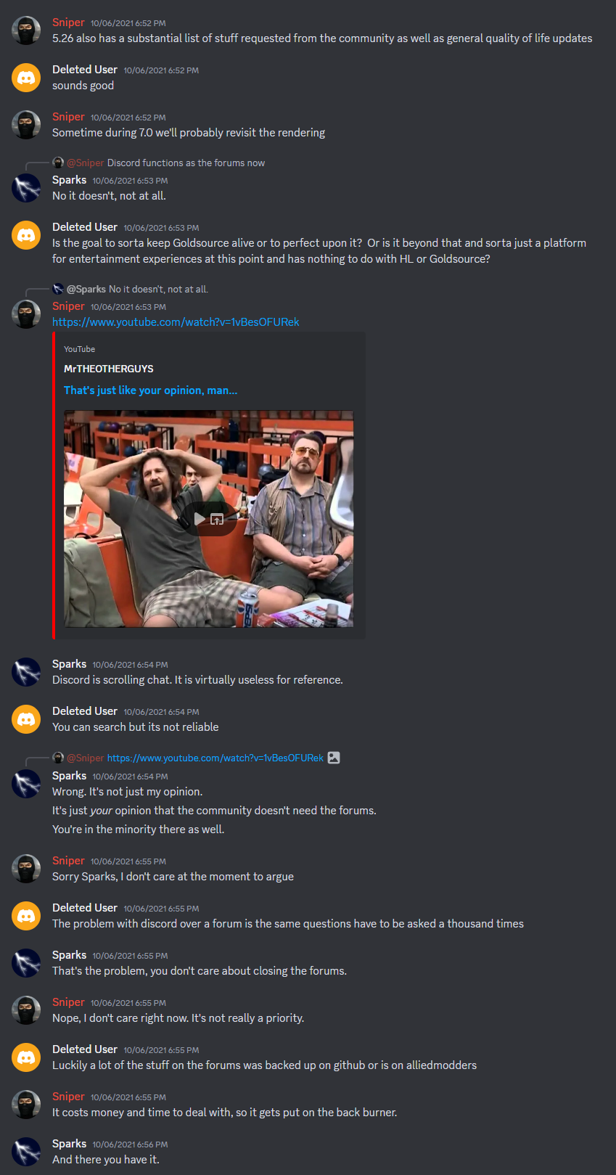
Task: Click Sparks username on "And there you have it"
Action: (x=69, y=1144)
